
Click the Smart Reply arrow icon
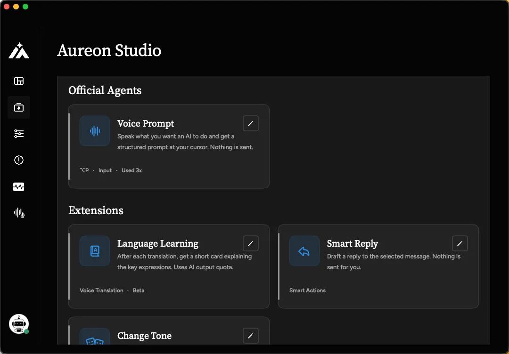304,251
